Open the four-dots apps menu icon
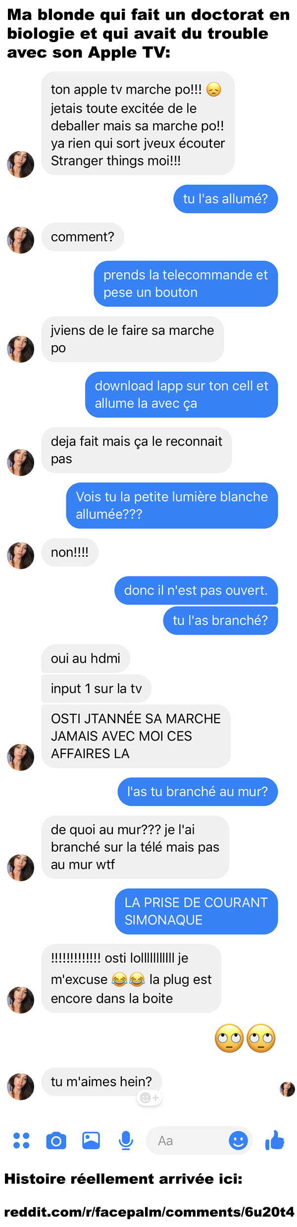The image size is (297, 1227). (21, 1140)
